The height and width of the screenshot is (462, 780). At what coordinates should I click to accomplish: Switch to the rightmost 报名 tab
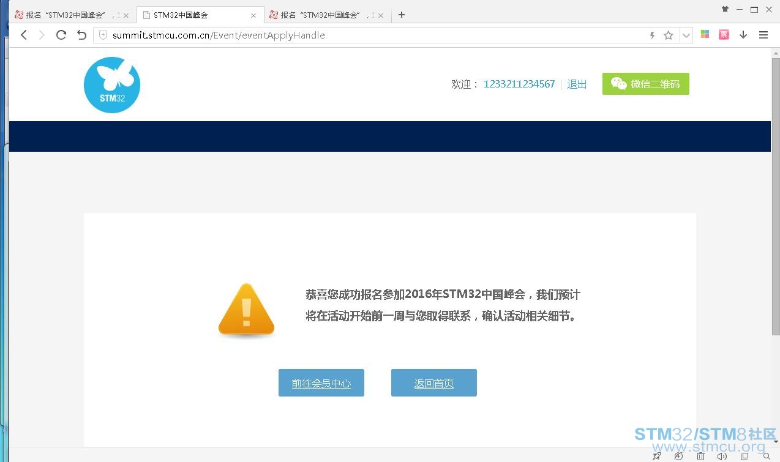(328, 15)
